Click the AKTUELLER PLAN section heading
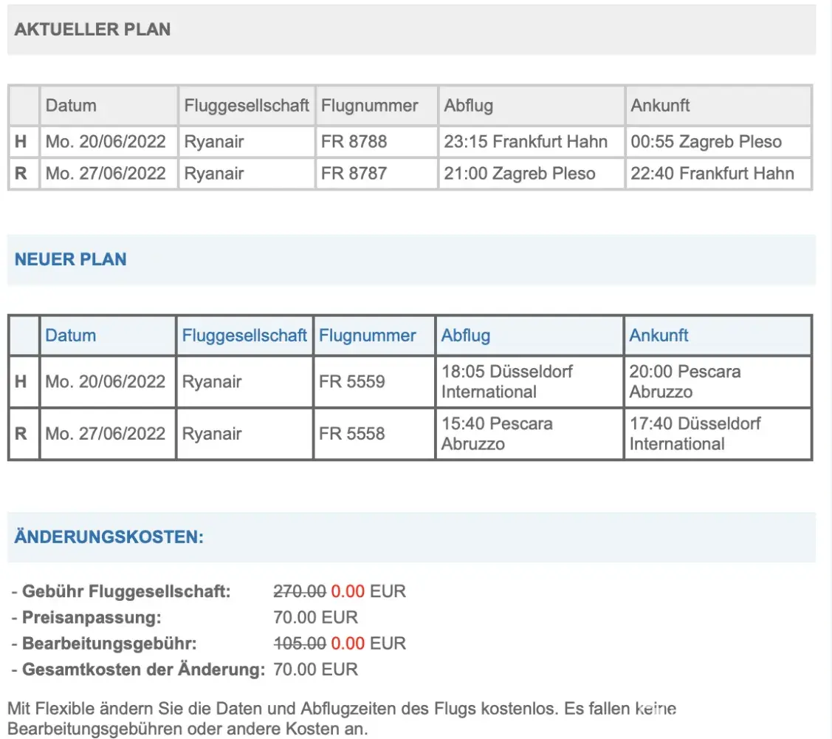The width and height of the screenshot is (832, 739). click(x=92, y=30)
